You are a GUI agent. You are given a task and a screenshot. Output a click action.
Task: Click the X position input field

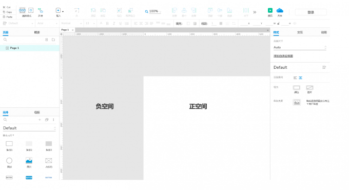click(x=244, y=24)
